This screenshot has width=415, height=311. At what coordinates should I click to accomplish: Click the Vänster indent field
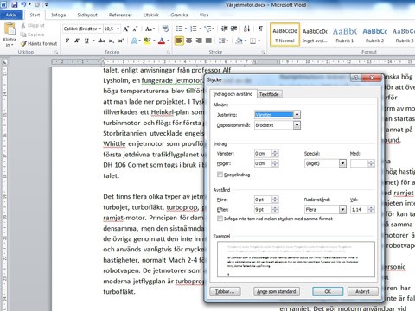[263, 154]
